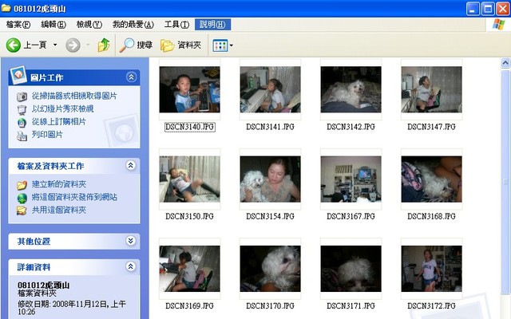
Task: Click 將這個資料夾發佈到網站 link
Action: (74, 197)
